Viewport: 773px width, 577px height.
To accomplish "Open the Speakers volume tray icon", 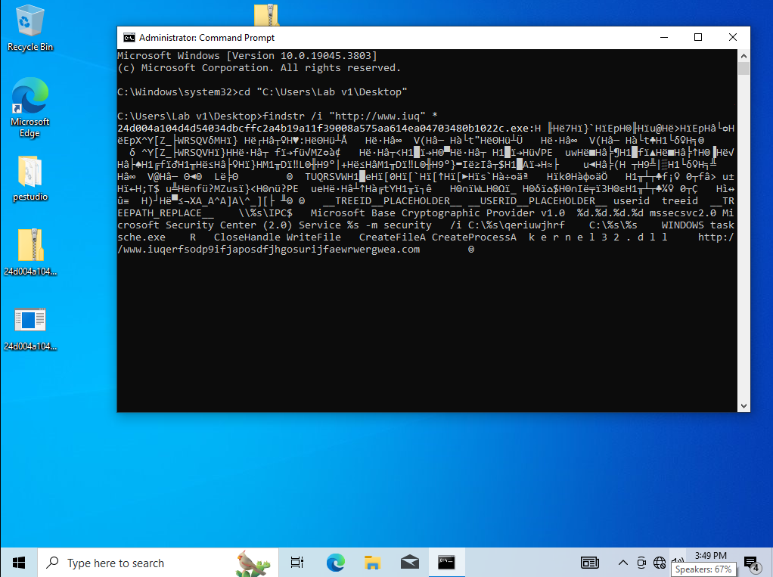I will (678, 560).
